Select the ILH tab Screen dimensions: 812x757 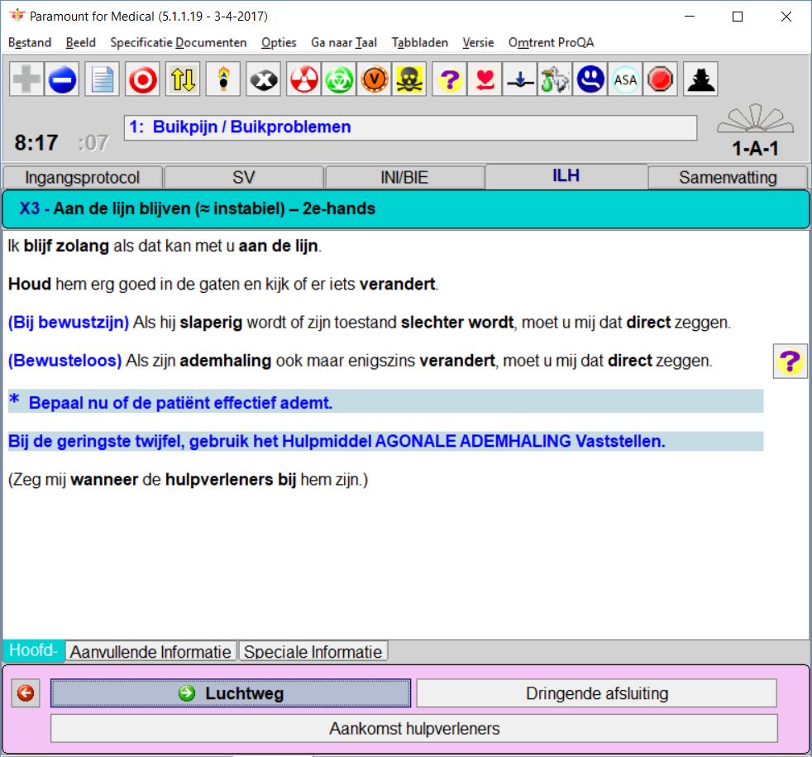pos(566,176)
